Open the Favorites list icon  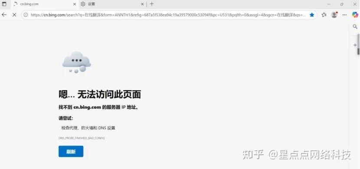[324, 15]
